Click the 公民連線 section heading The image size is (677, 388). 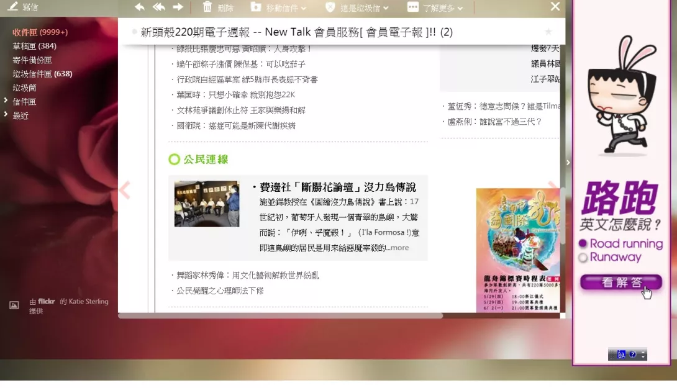pos(206,160)
